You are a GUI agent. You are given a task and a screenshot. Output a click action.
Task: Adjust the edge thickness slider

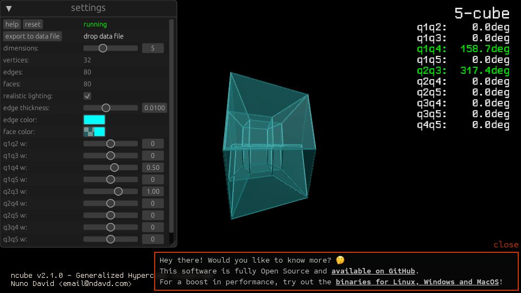click(111, 108)
